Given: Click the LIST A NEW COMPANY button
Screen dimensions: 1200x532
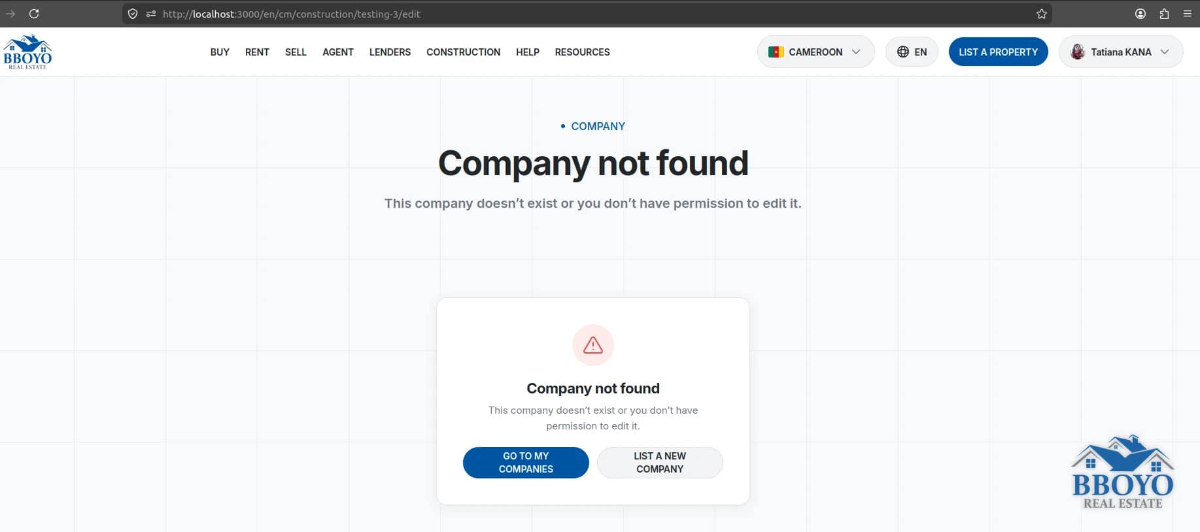Looking at the screenshot, I should (660, 463).
